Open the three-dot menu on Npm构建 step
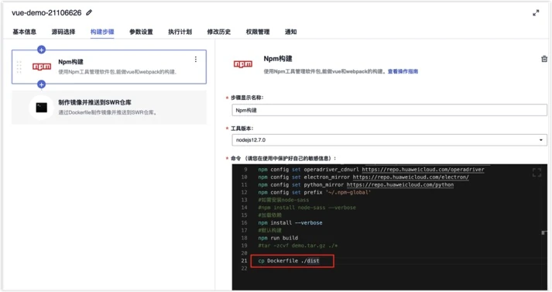This screenshot has height=292, width=552. pyautogui.click(x=196, y=60)
